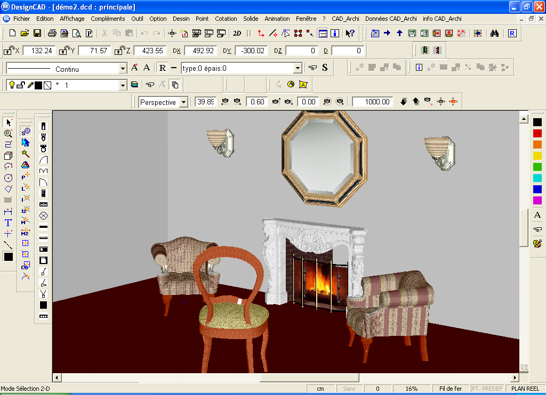Click the context help arrow icon
The width and height of the screenshot is (546, 395).
[350, 33]
